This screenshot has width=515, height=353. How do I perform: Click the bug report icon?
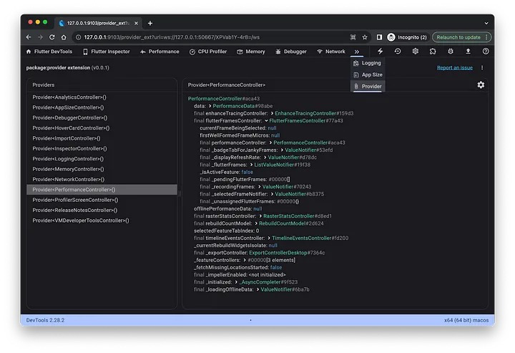[451, 52]
